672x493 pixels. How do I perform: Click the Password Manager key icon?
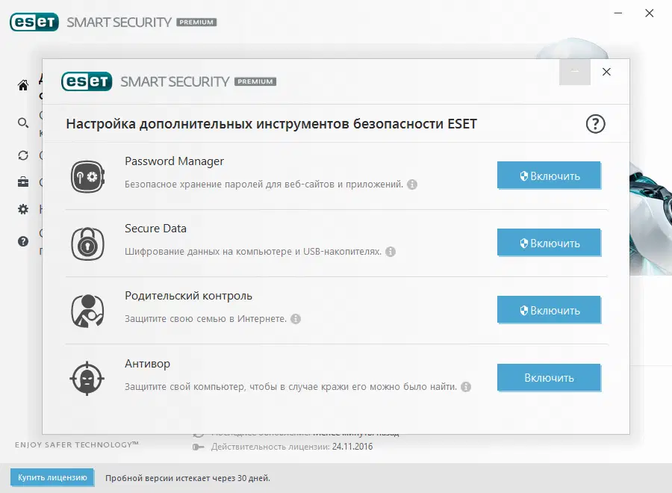[87, 176]
